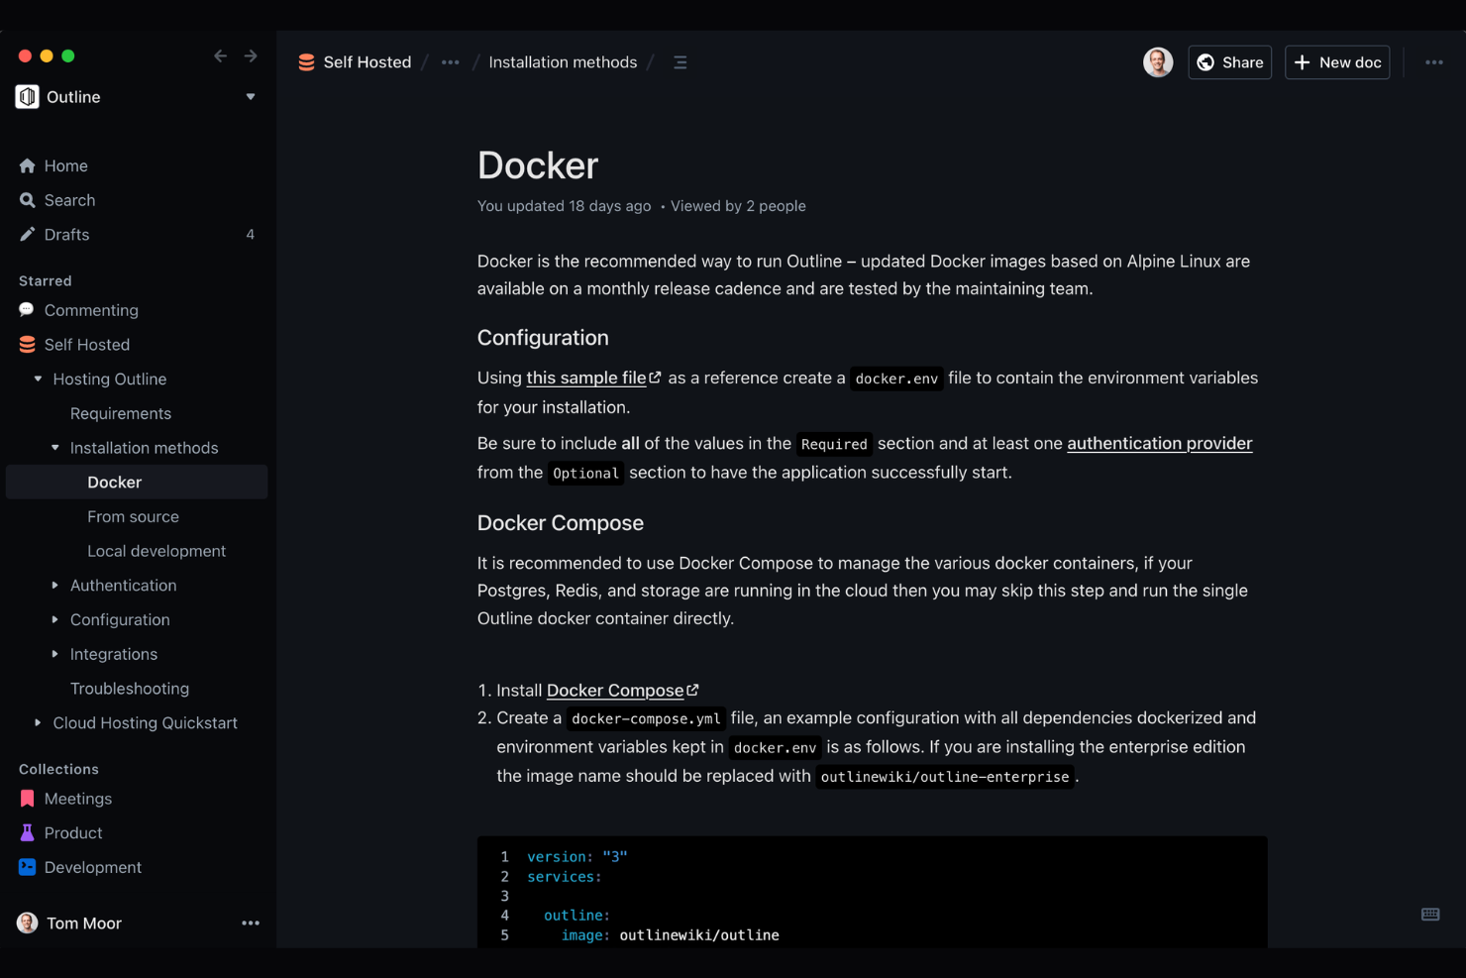Image resolution: width=1466 pixels, height=978 pixels.
Task: Click the keyboard shortcuts icon
Action: (x=1430, y=915)
